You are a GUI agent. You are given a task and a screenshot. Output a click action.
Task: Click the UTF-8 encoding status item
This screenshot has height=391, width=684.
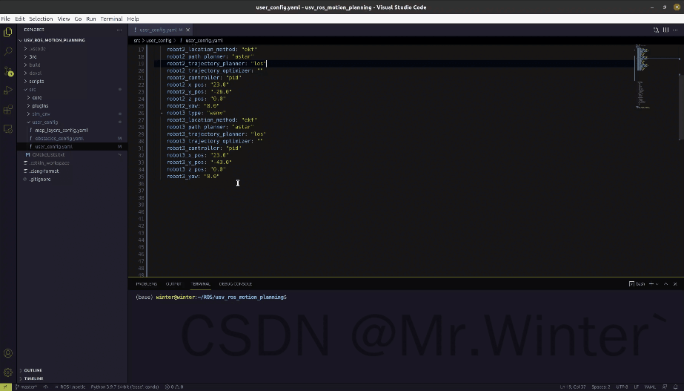[x=622, y=387]
